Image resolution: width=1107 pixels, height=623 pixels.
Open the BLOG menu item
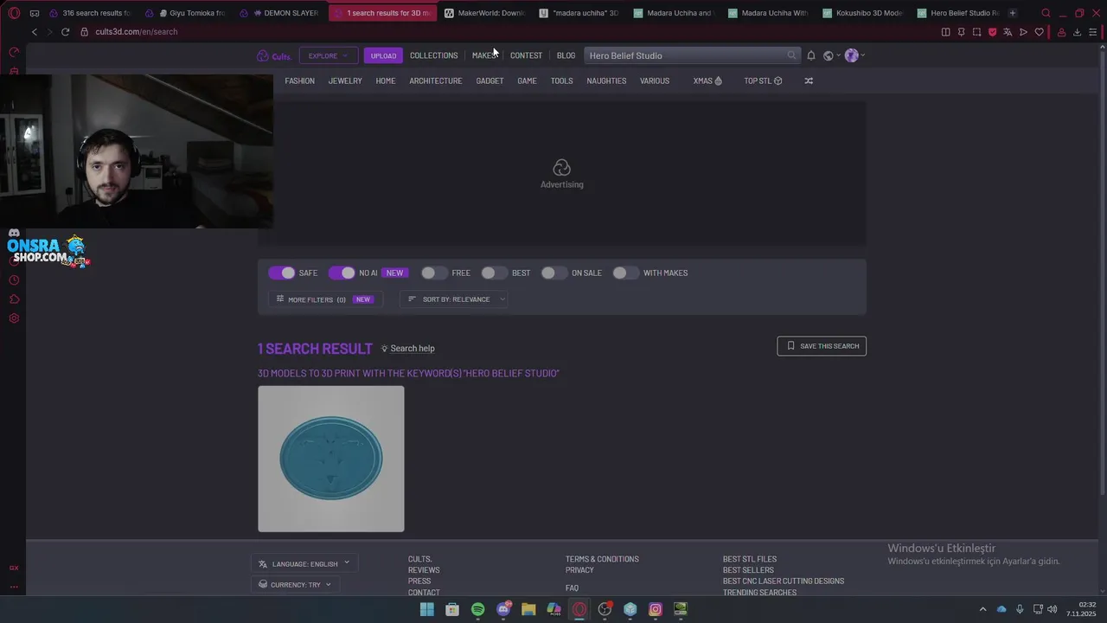(566, 55)
